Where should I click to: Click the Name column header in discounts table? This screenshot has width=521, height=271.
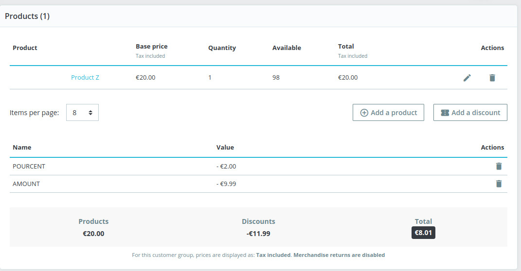(22, 147)
